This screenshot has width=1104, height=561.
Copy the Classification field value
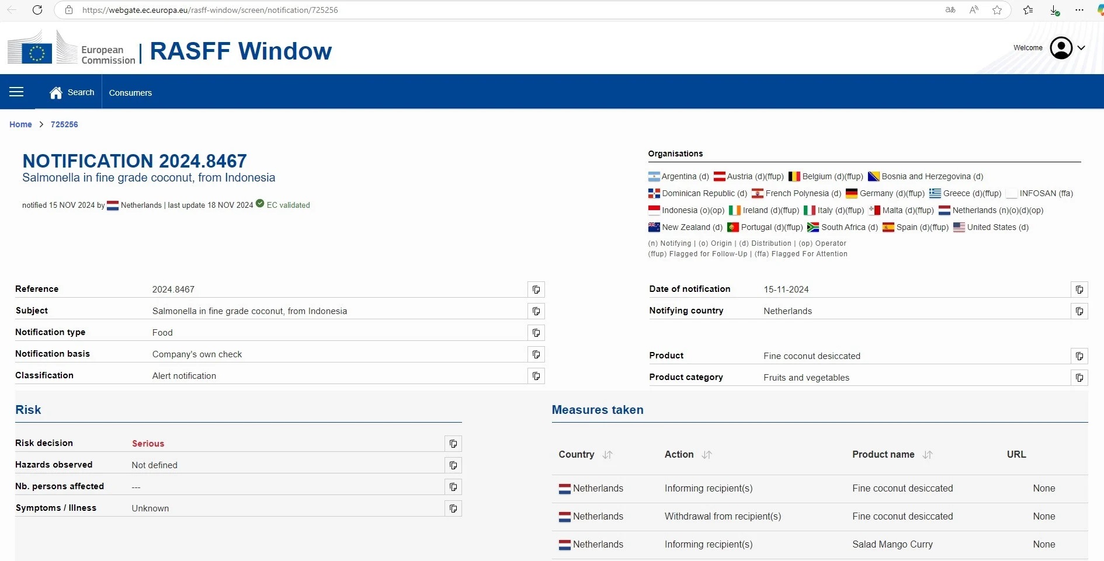536,376
